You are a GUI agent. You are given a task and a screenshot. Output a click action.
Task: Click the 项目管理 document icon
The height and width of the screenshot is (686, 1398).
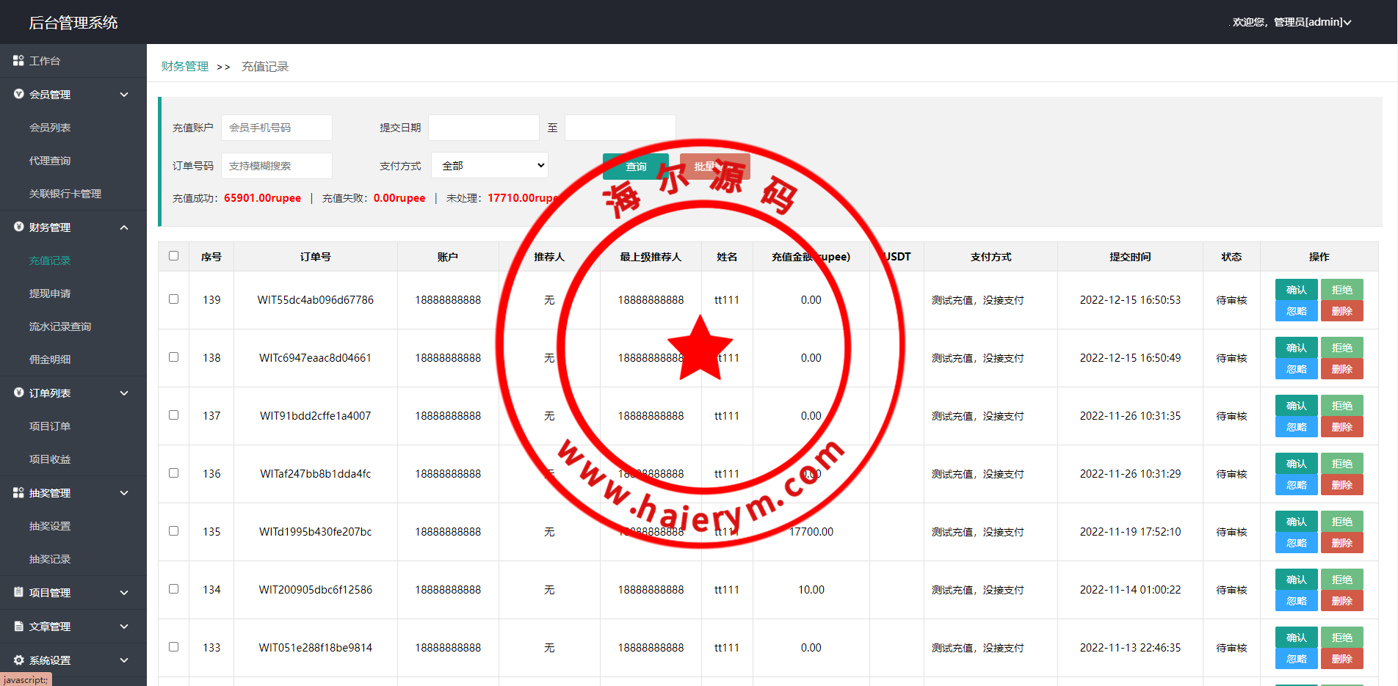coord(18,593)
